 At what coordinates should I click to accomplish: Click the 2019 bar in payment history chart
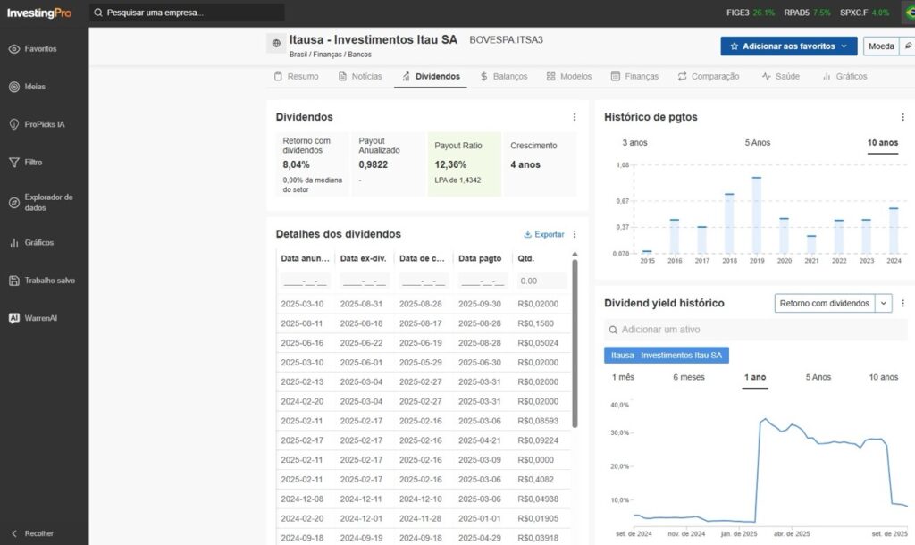757,215
